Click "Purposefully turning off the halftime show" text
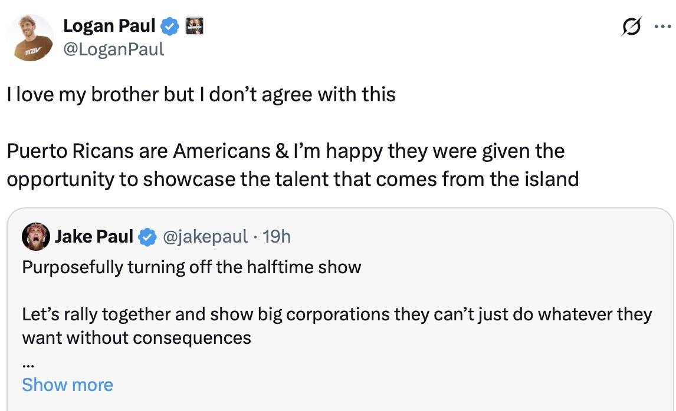 point(191,267)
